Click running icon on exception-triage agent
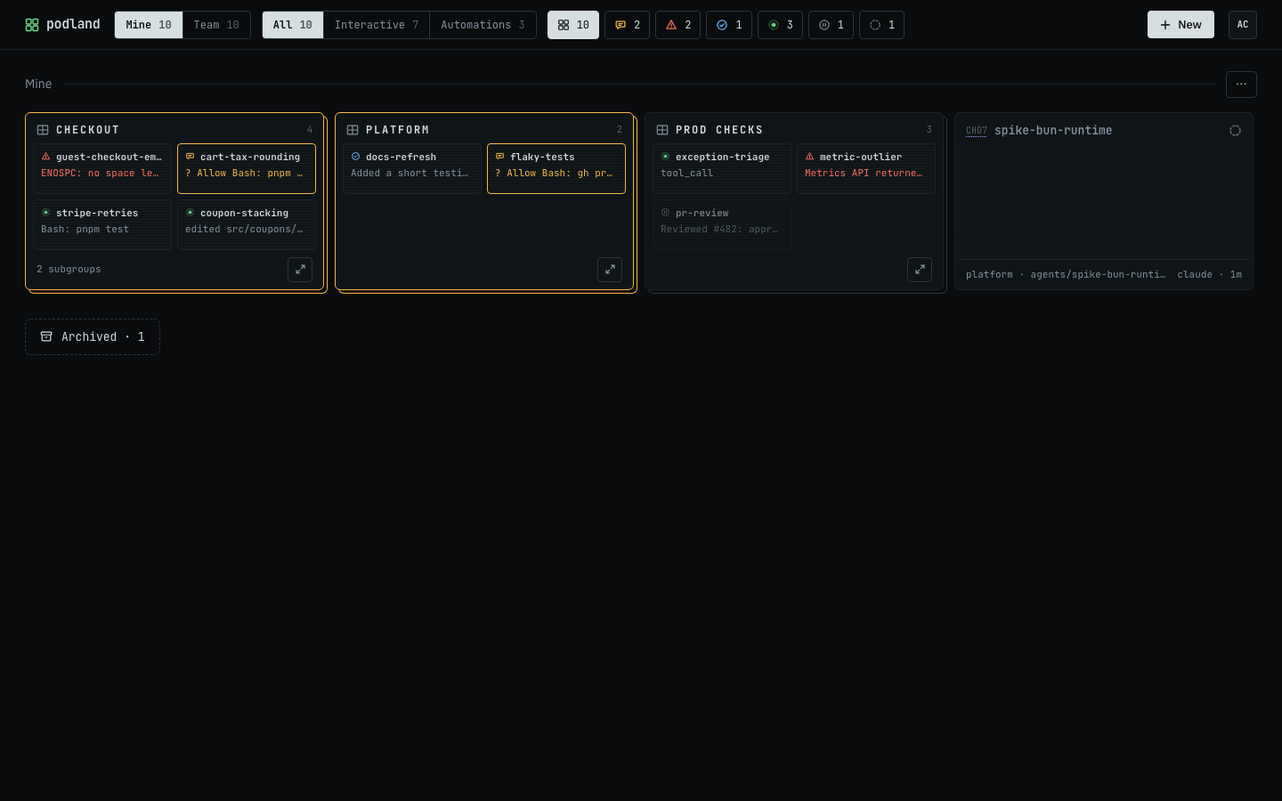 pyautogui.click(x=665, y=157)
